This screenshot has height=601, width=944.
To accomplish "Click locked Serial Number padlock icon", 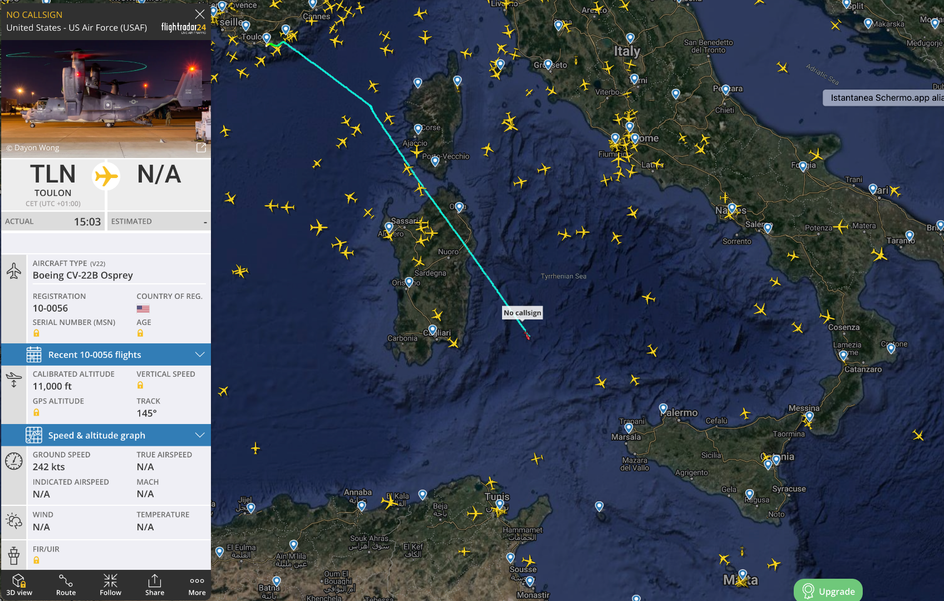I will point(36,333).
